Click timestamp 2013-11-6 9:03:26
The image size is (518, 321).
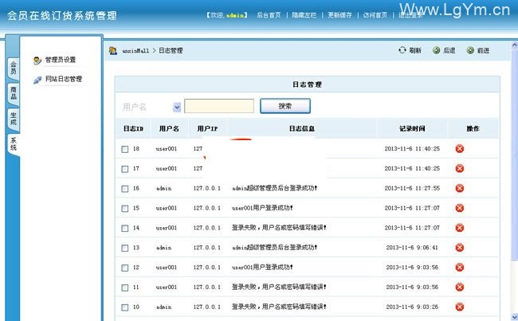point(412,307)
